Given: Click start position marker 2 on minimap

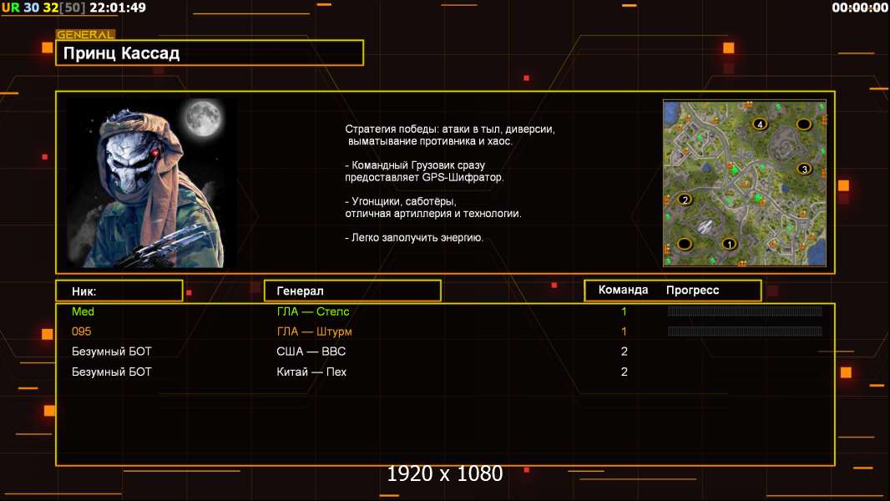Looking at the screenshot, I should (x=685, y=200).
